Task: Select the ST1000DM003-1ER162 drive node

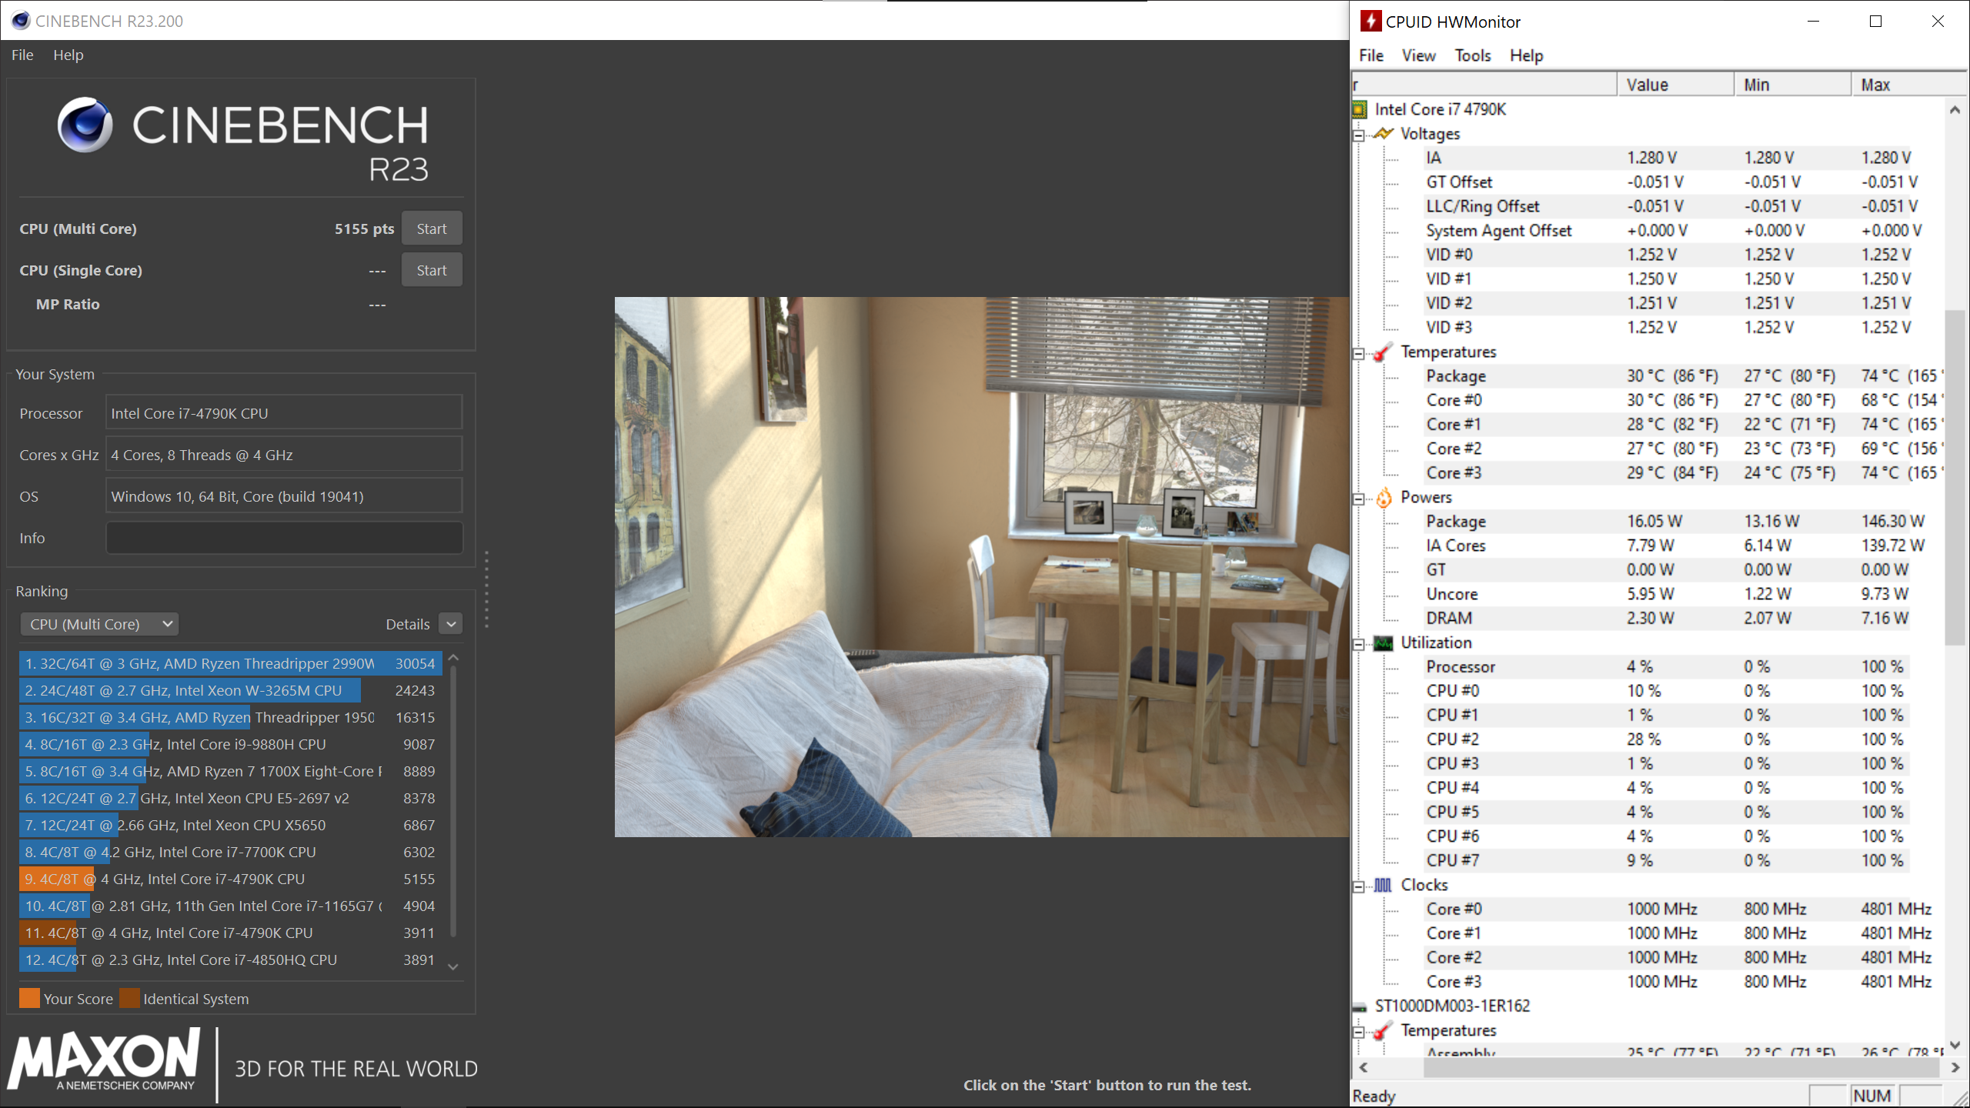Action: (1452, 1006)
